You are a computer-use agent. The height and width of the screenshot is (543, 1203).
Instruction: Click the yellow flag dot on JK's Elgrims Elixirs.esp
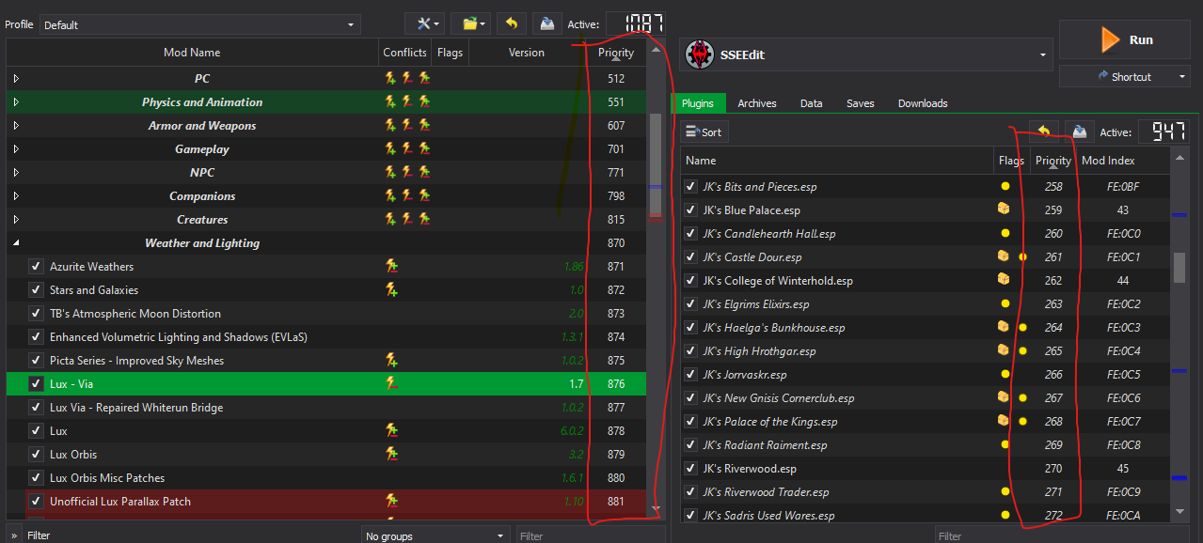tap(1005, 303)
